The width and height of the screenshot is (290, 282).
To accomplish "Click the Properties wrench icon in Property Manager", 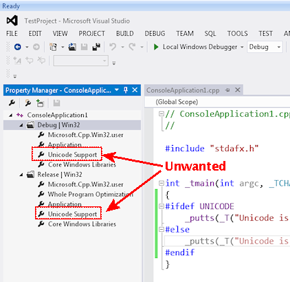I will (12, 103).
